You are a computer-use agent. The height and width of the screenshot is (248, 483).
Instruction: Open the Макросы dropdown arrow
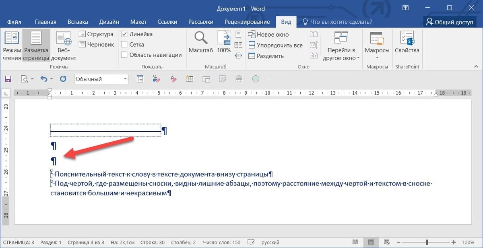click(377, 57)
